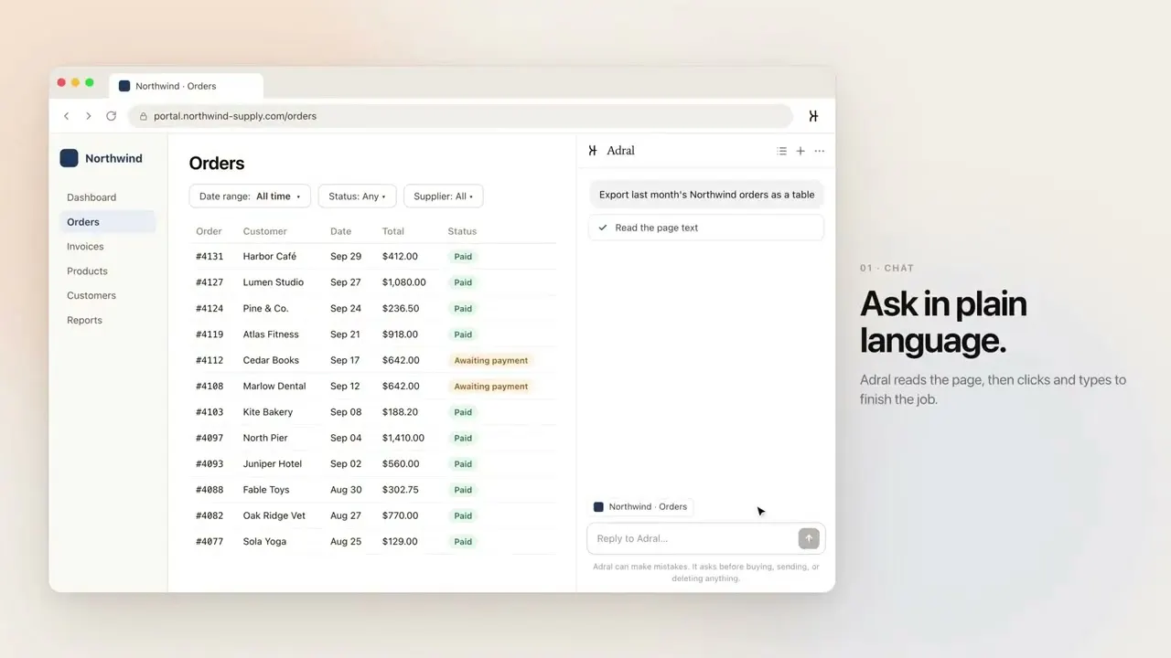Click the Northwind logo in the sidebar

(x=69, y=158)
